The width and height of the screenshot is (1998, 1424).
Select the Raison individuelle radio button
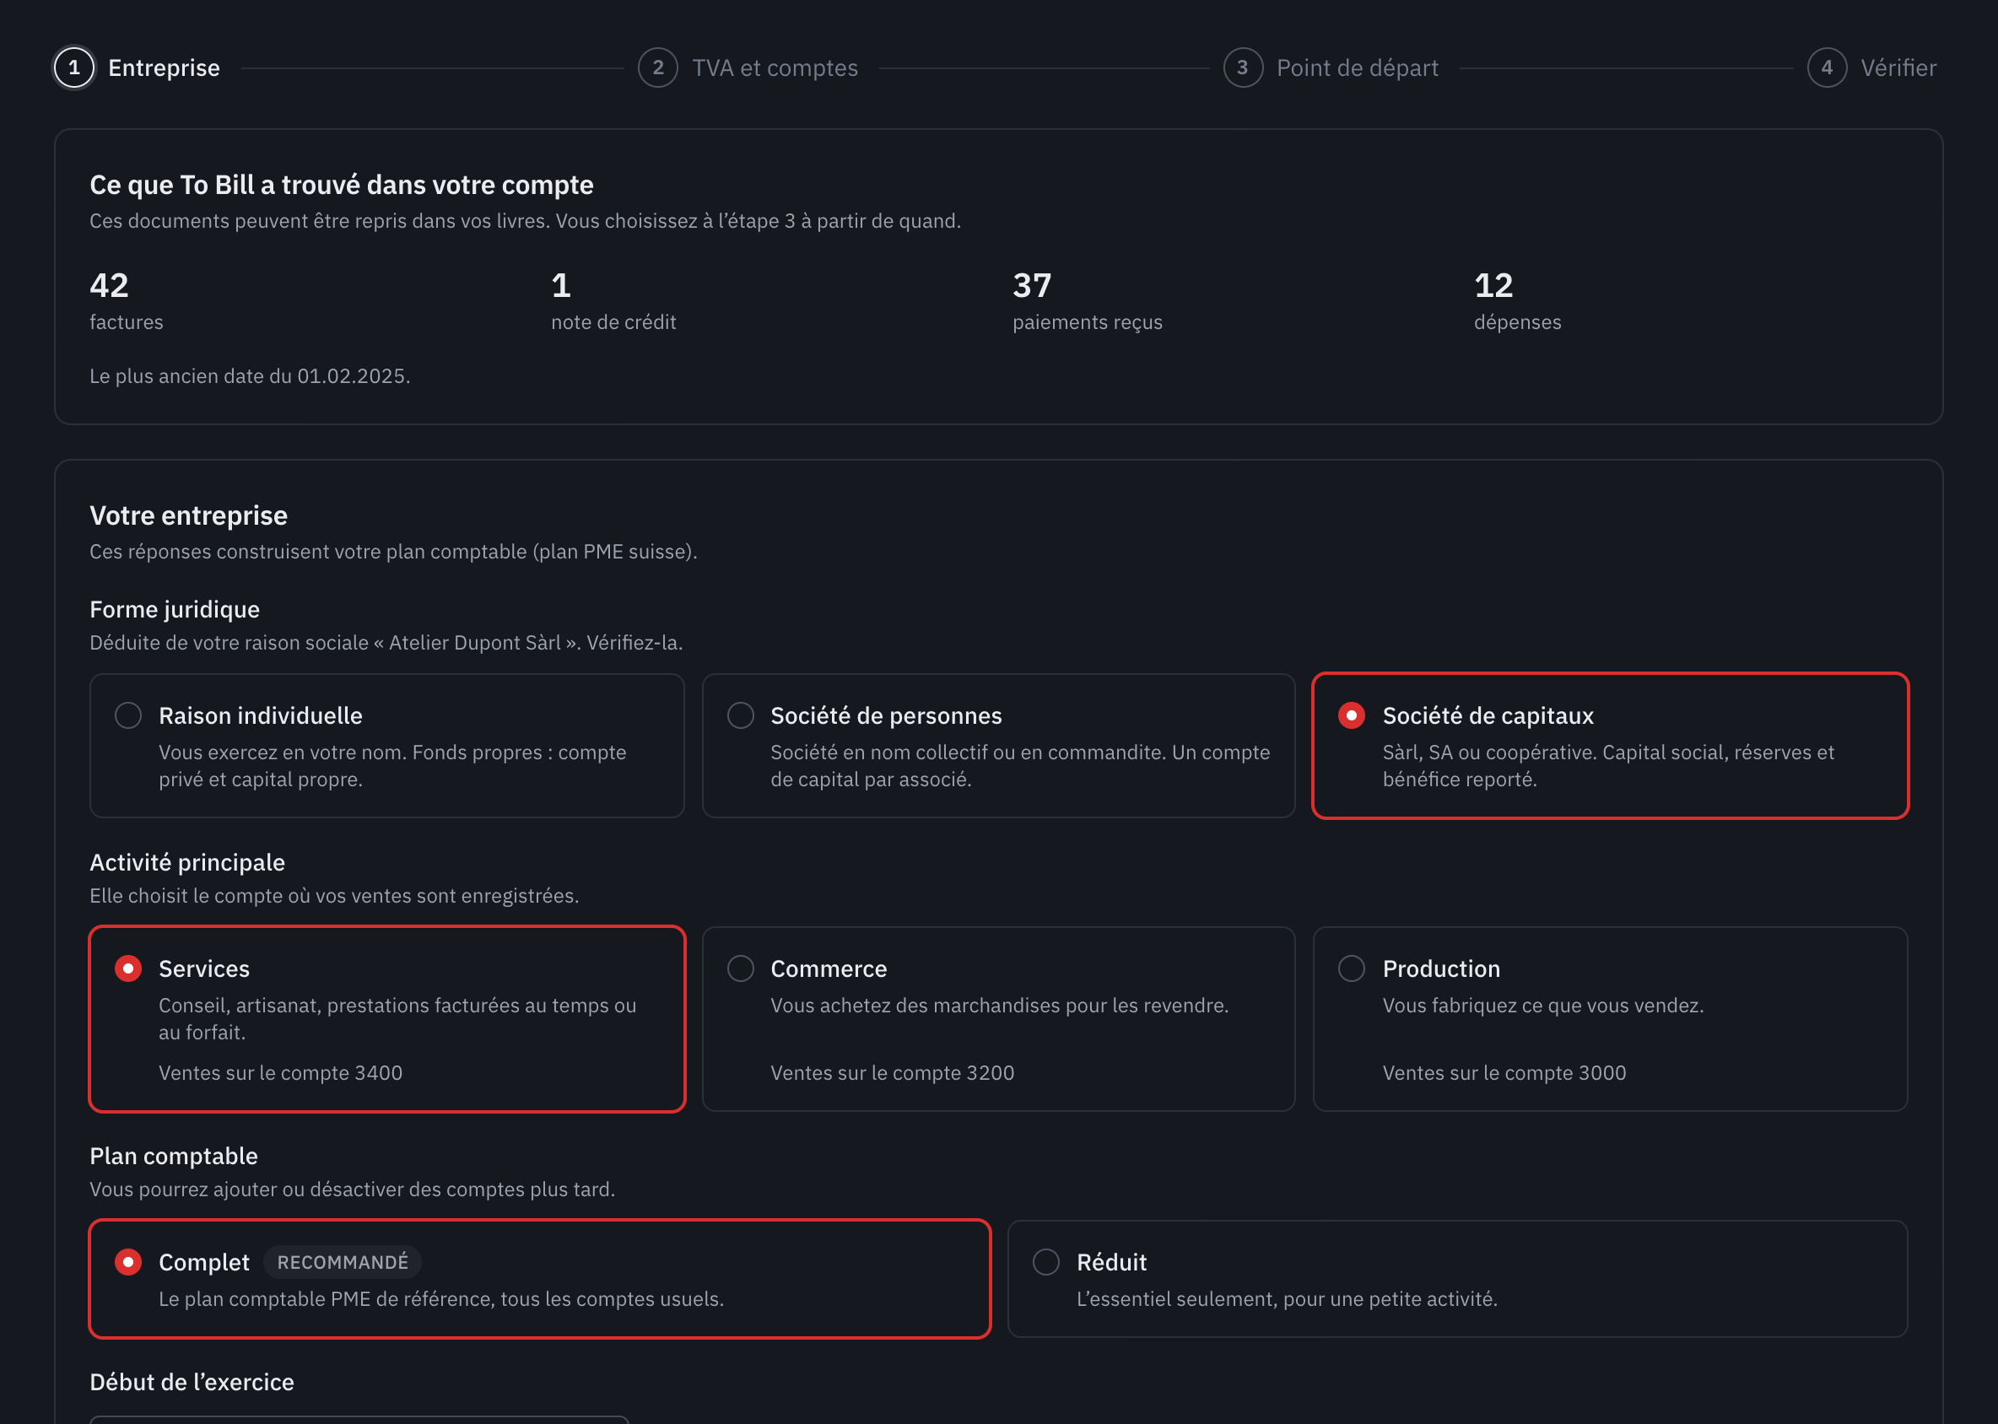click(128, 715)
